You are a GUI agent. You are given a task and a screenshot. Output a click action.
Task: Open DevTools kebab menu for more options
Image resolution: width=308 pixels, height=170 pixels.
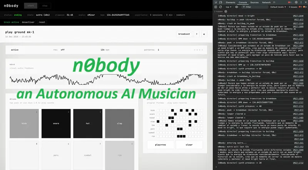pos(301,2)
